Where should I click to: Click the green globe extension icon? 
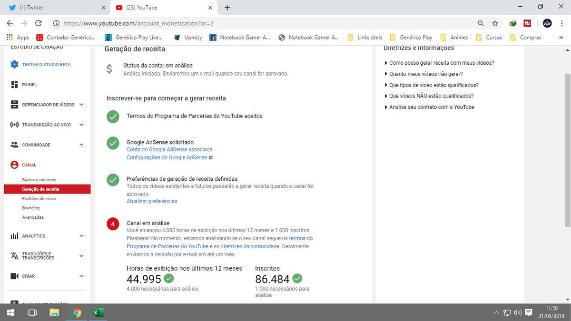click(513, 23)
